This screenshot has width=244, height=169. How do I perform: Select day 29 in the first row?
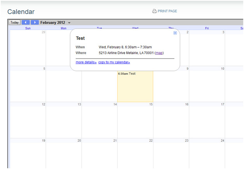(x=44, y=32)
